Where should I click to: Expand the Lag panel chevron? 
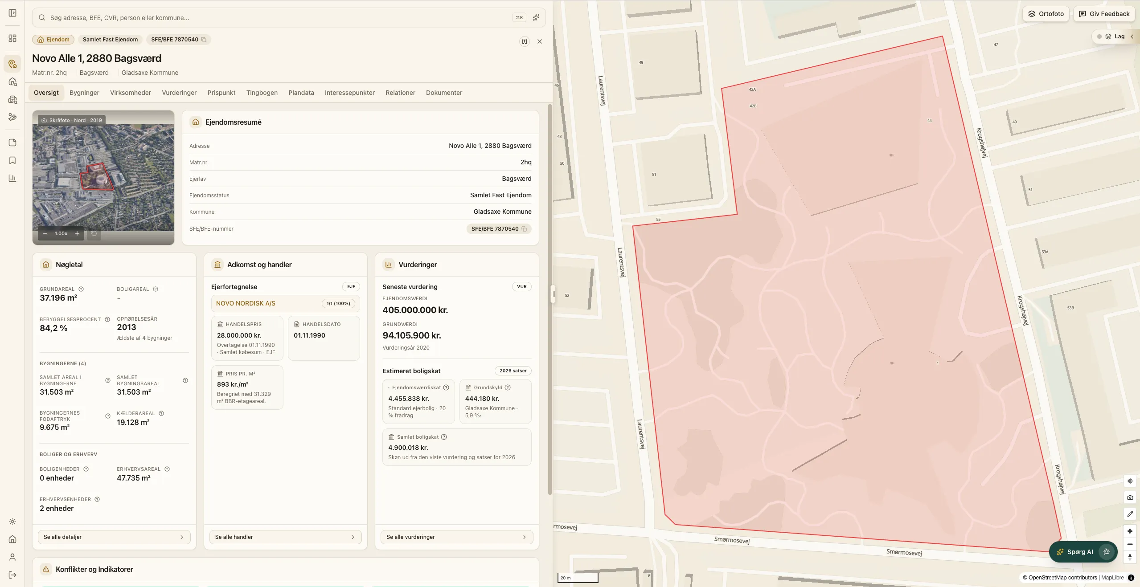1132,37
